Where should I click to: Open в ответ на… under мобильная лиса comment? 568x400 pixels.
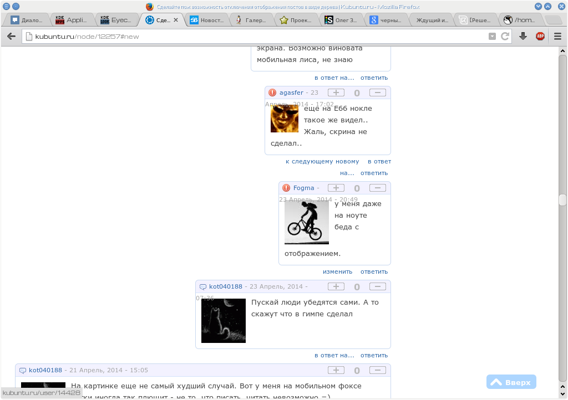coord(334,78)
